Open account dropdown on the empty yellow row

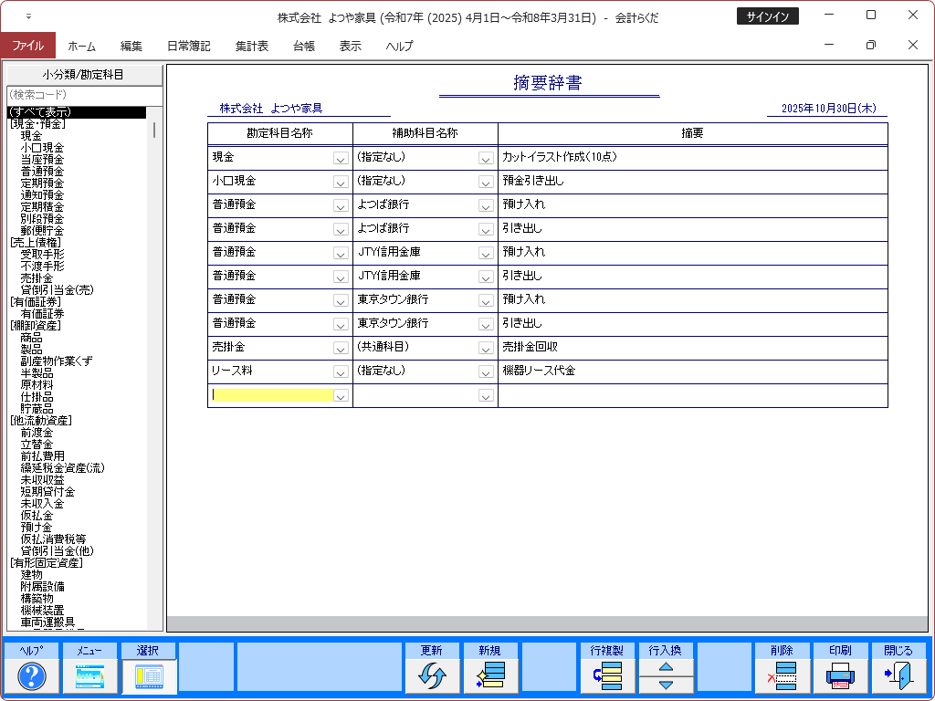(x=341, y=396)
